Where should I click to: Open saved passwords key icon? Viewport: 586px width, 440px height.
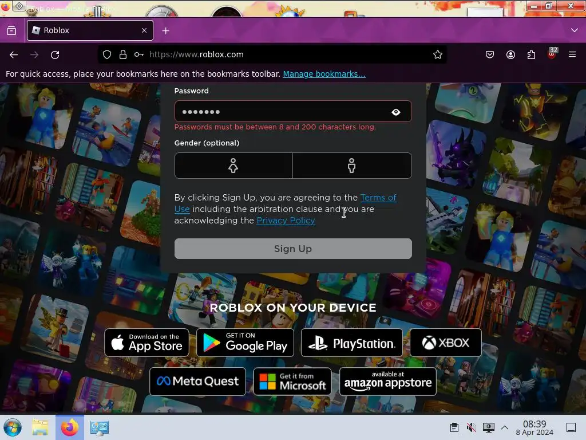click(x=139, y=54)
